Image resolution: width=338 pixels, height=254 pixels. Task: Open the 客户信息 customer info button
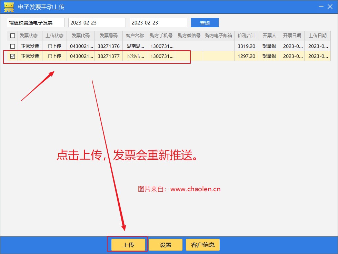coord(203,245)
